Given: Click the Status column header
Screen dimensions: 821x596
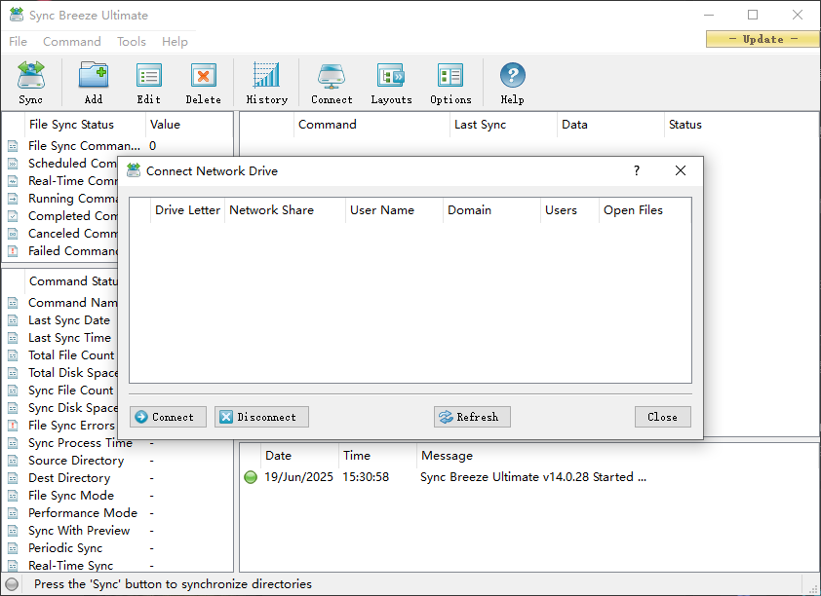Looking at the screenshot, I should [x=741, y=125].
